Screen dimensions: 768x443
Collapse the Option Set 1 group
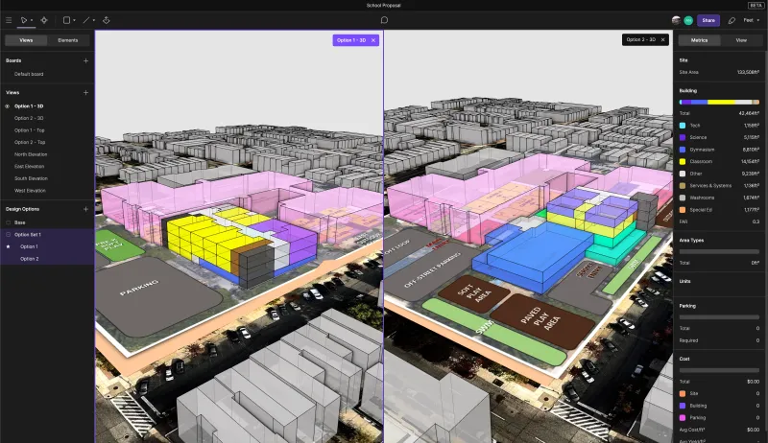(8, 234)
